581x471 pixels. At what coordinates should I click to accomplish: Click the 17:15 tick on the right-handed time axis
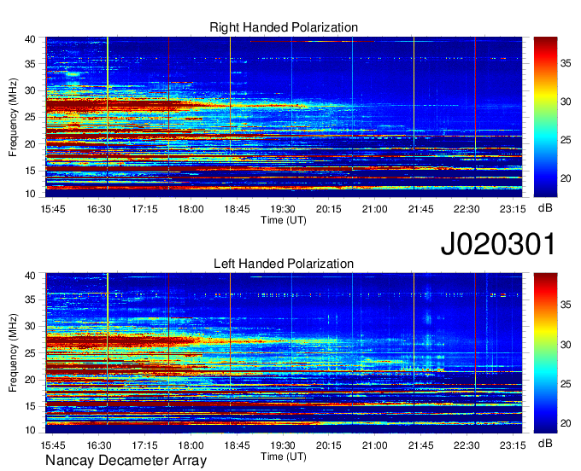[145, 209]
